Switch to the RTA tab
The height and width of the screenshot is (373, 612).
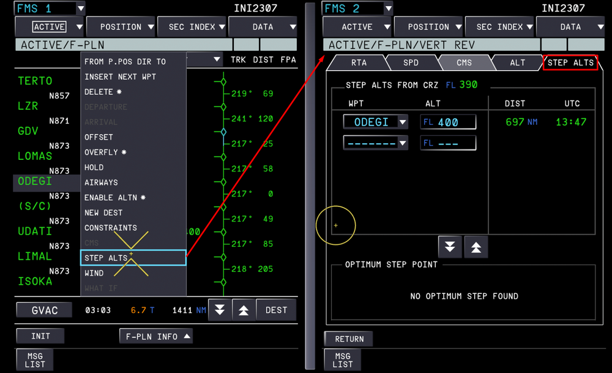[359, 62]
